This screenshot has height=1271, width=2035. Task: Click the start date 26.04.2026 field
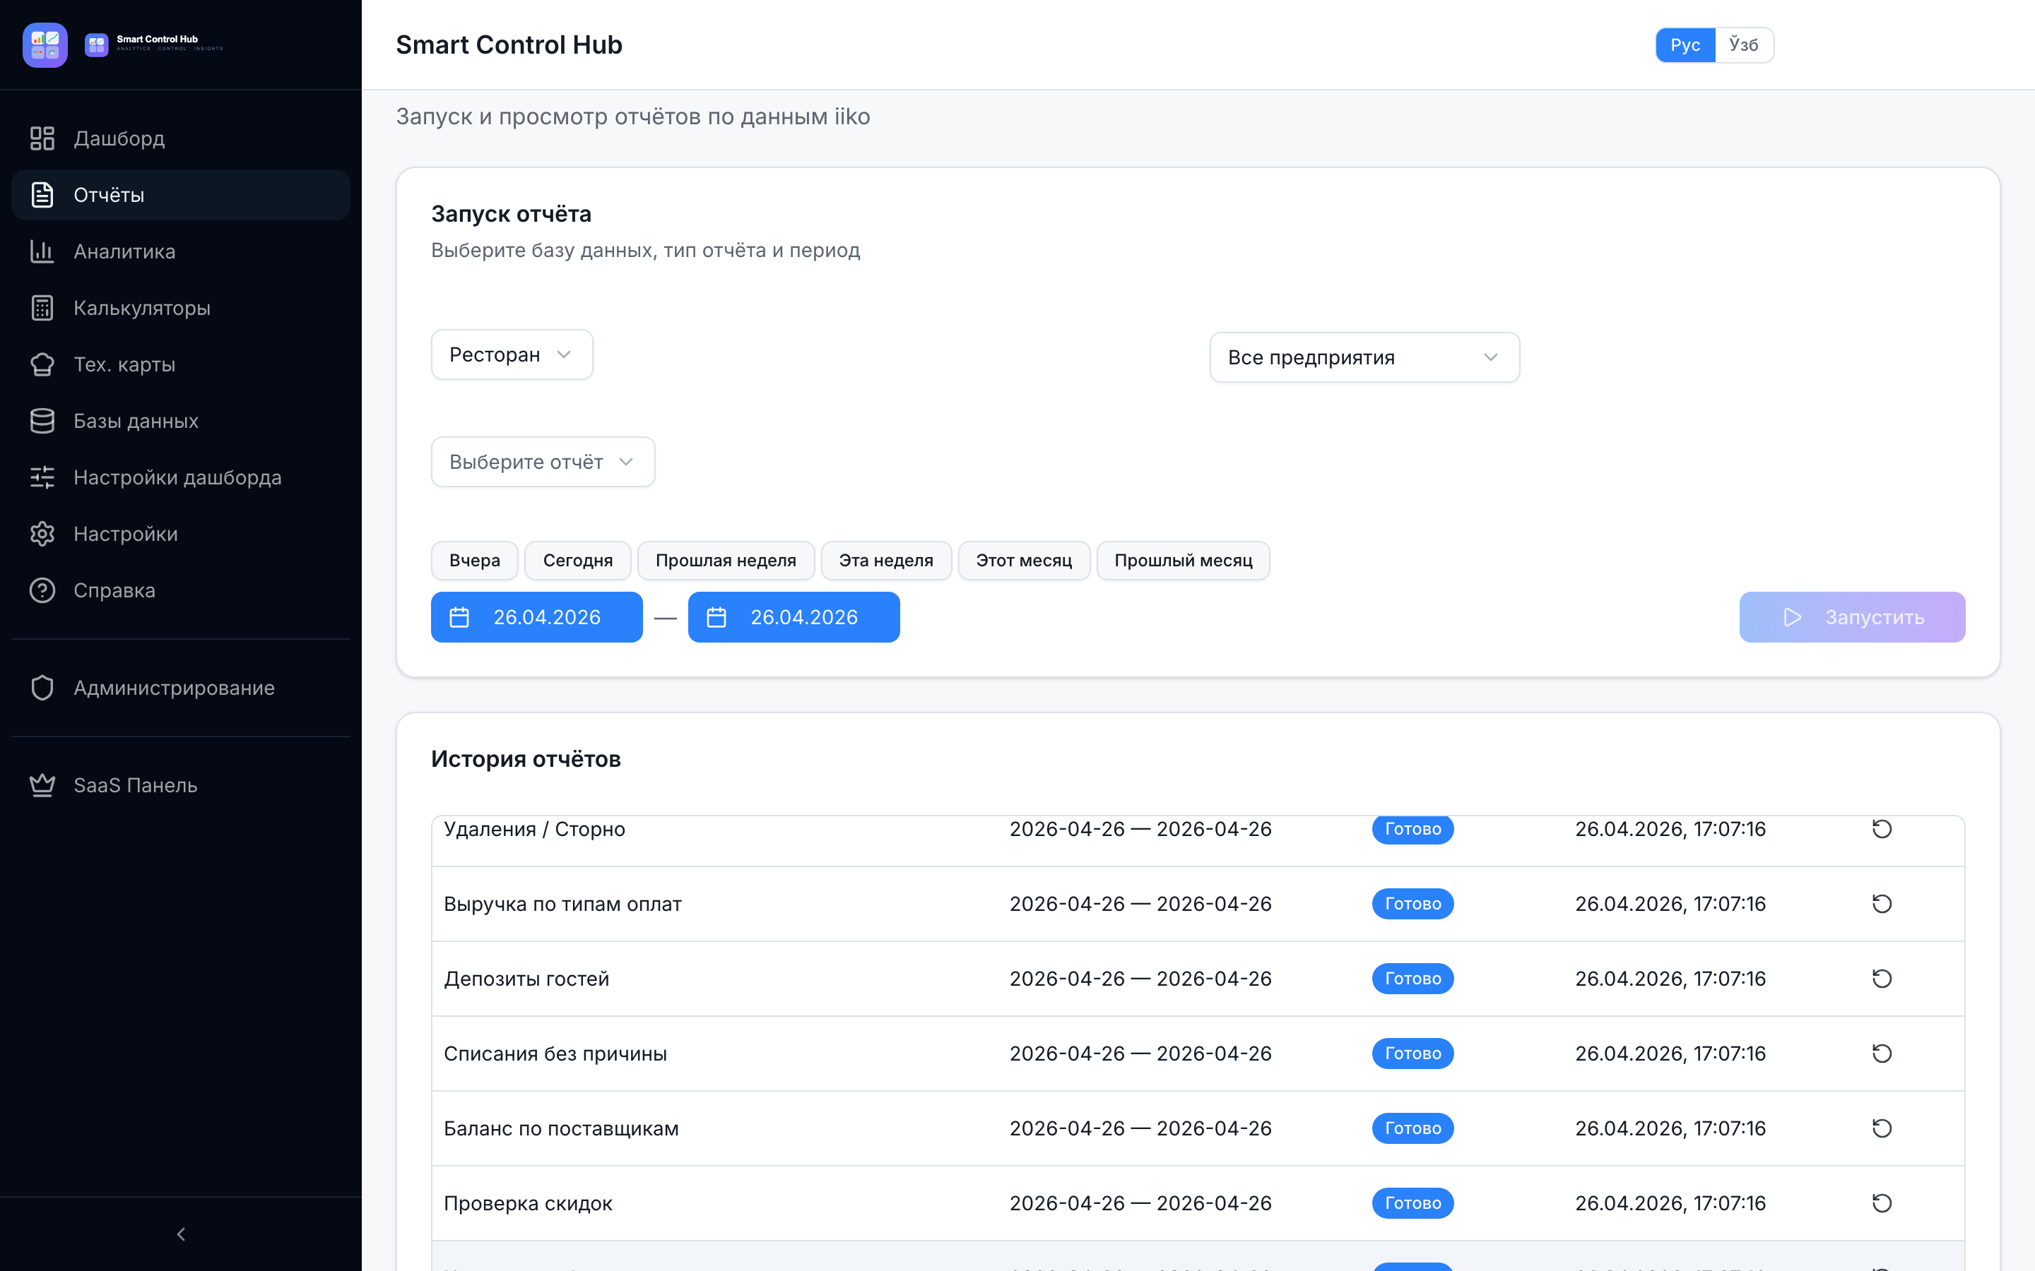pyautogui.click(x=536, y=617)
